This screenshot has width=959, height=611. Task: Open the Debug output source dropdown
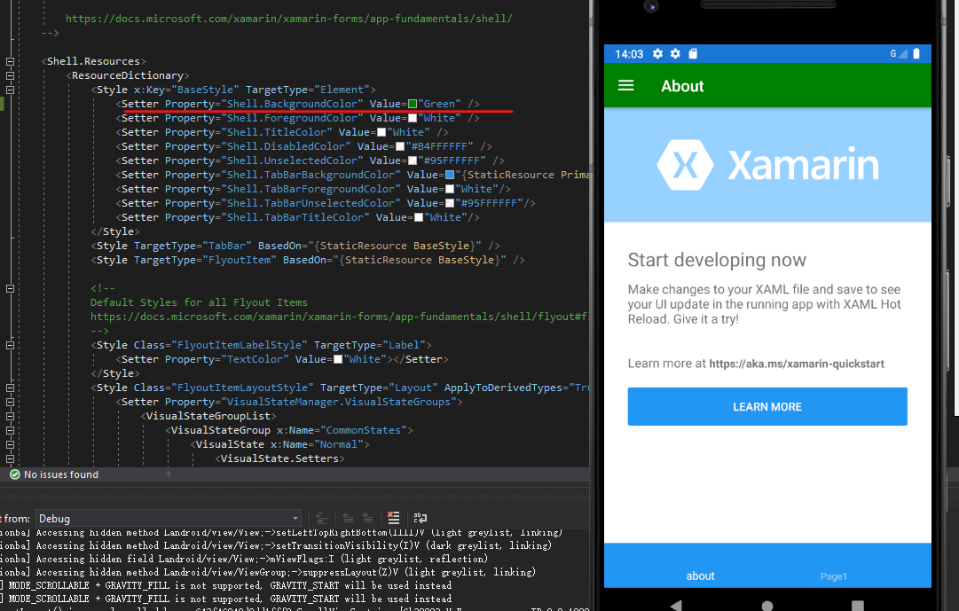169,518
